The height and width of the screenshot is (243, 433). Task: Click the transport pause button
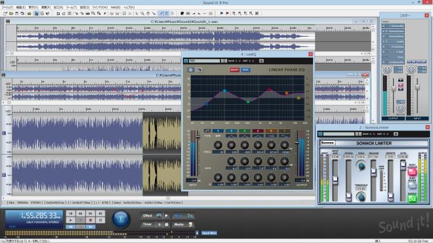click(x=100, y=220)
